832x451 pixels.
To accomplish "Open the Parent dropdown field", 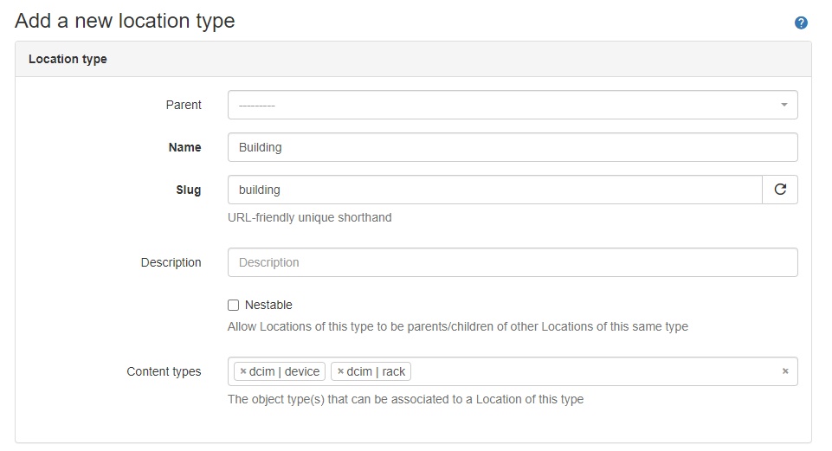I will click(x=502, y=105).
